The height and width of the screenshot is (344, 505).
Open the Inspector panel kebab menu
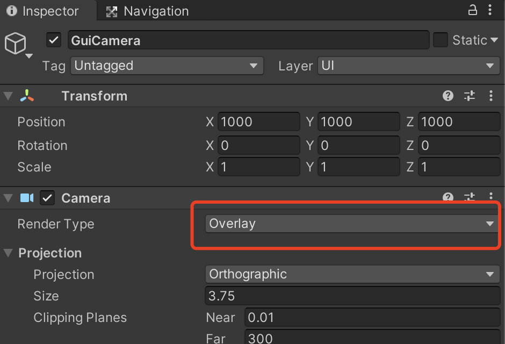point(490,10)
